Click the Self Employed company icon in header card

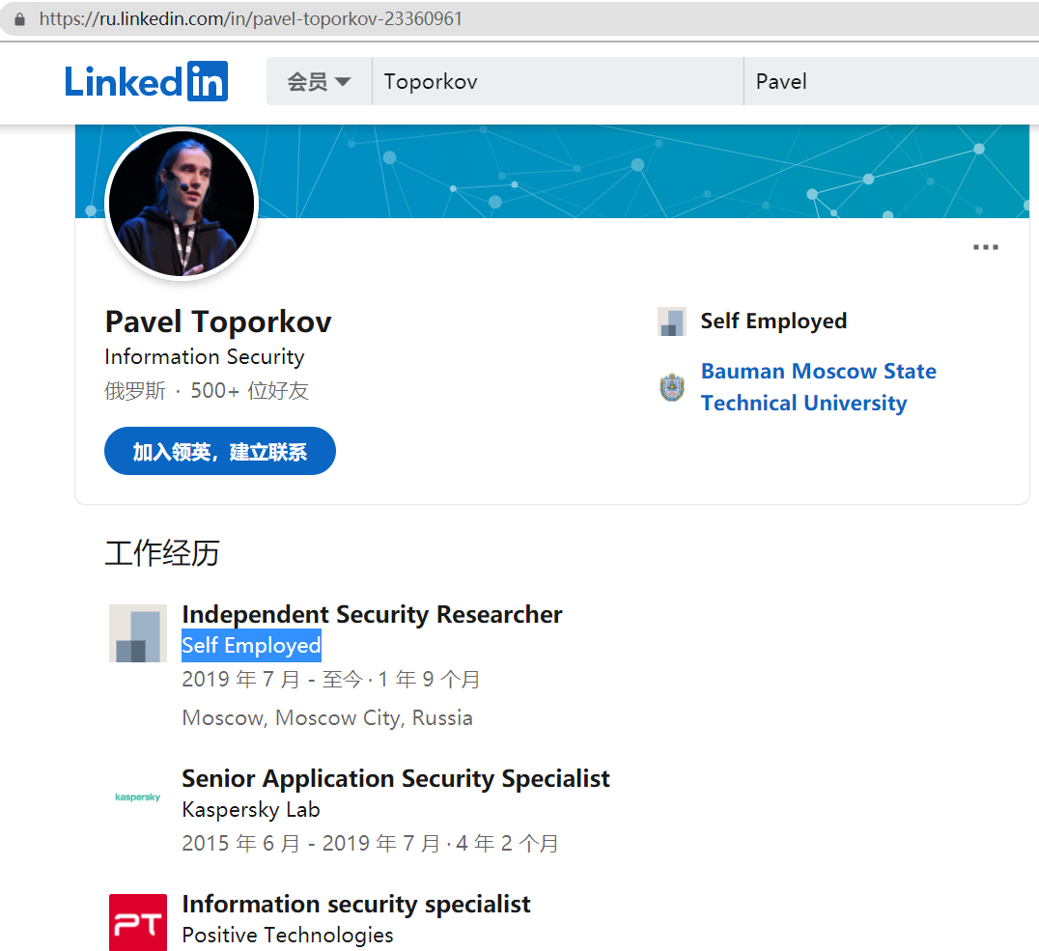coord(672,322)
